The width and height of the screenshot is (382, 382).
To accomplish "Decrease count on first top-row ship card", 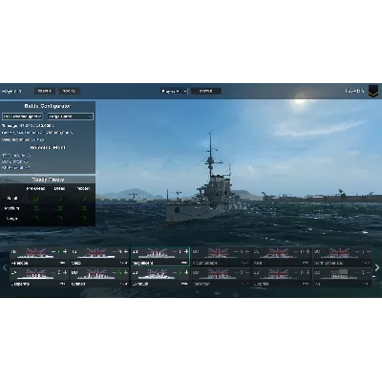I will pos(53,251).
